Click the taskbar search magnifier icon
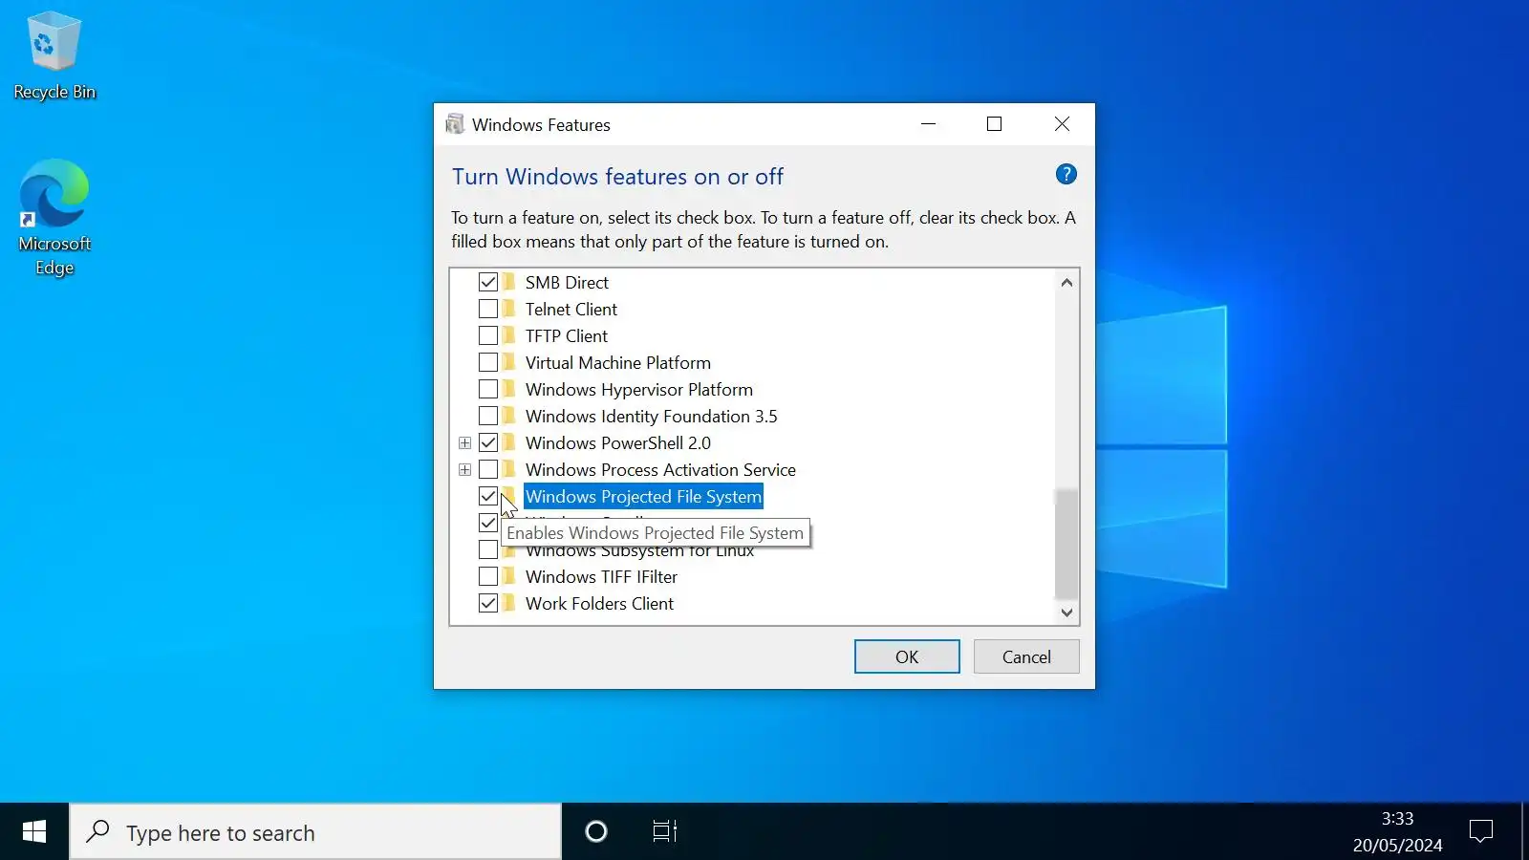 pyautogui.click(x=97, y=831)
